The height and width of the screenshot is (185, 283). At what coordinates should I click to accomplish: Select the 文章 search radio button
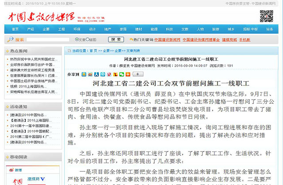(77, 40)
